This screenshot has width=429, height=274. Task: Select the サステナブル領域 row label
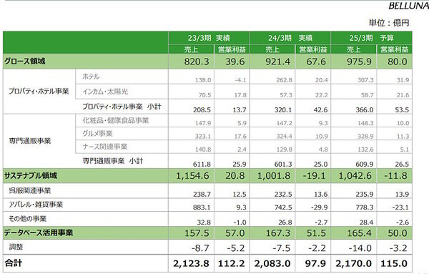(31, 175)
